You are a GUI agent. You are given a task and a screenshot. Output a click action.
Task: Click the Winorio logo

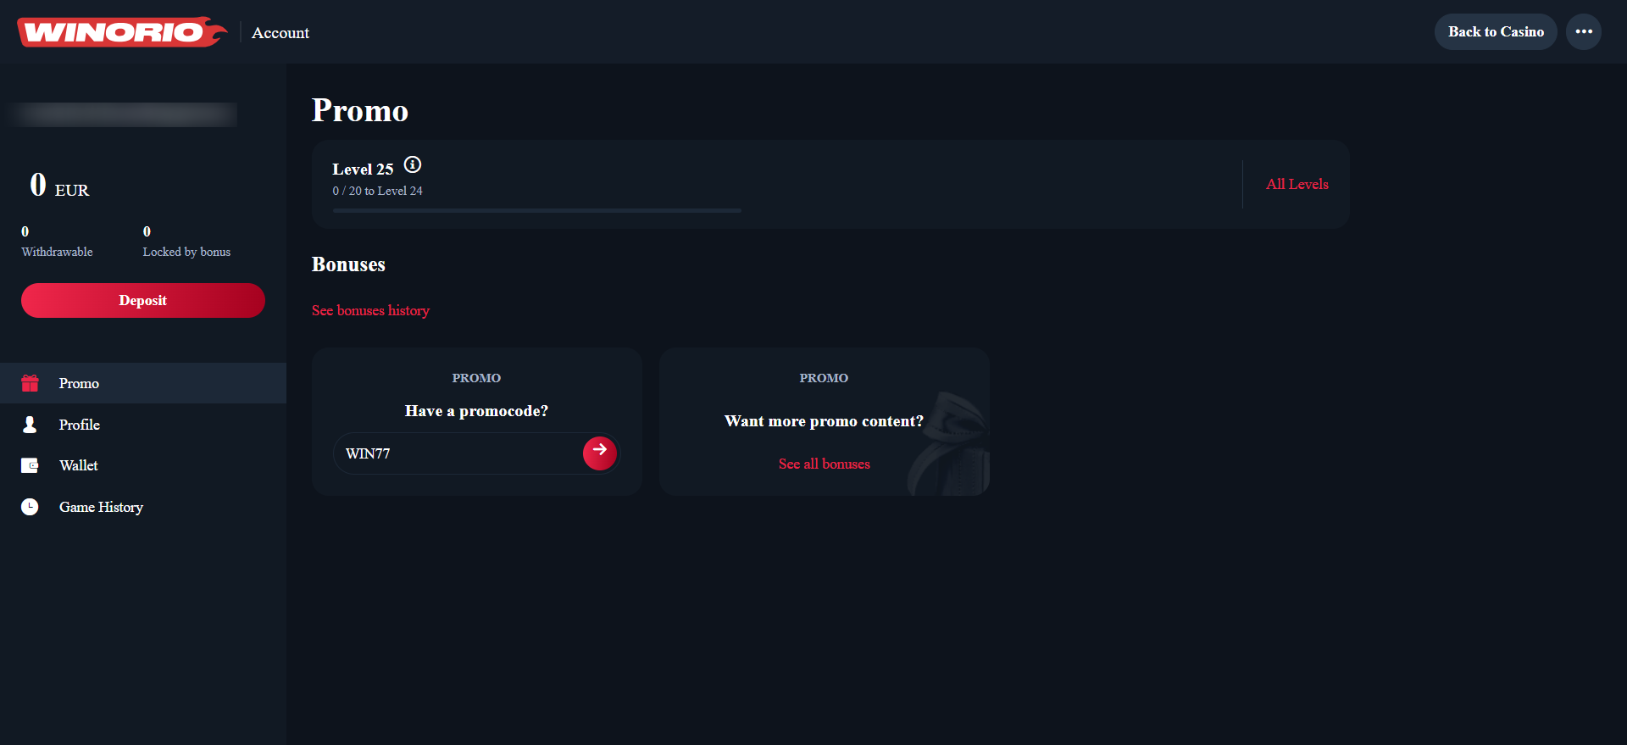(122, 32)
